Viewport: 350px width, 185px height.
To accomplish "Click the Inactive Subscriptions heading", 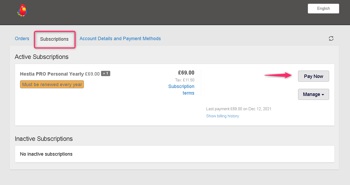I will 44,139.
